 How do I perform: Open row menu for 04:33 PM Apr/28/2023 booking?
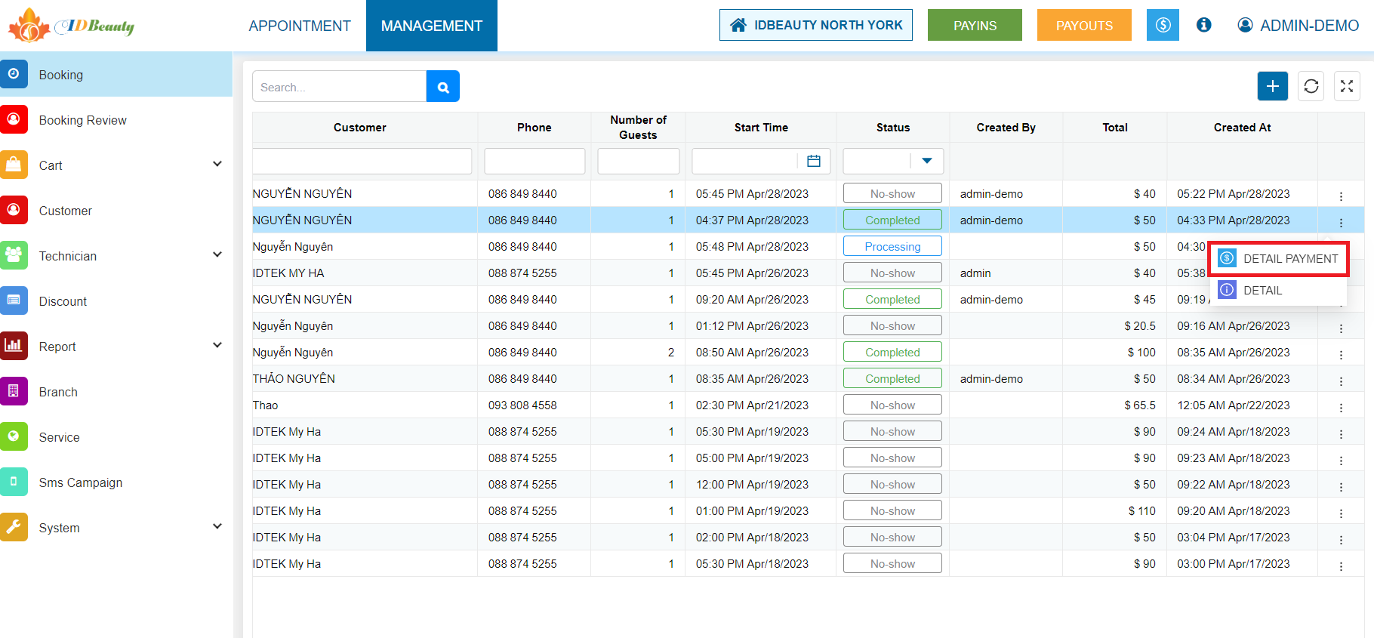click(x=1341, y=223)
